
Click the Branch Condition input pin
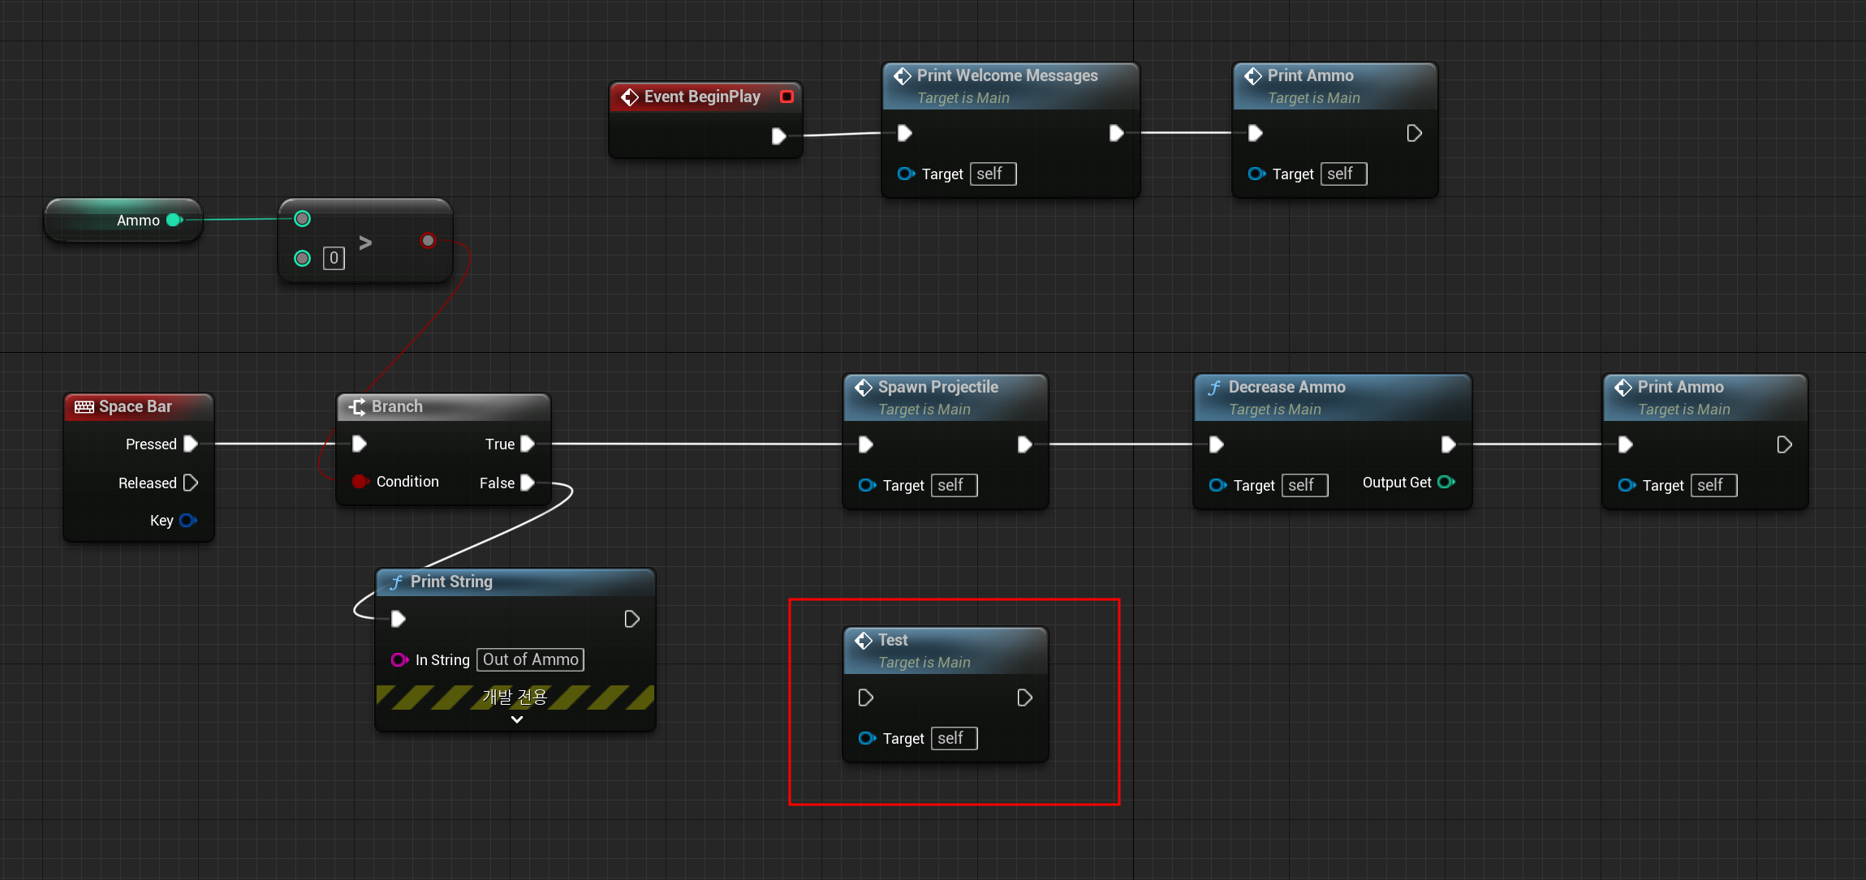click(x=360, y=482)
